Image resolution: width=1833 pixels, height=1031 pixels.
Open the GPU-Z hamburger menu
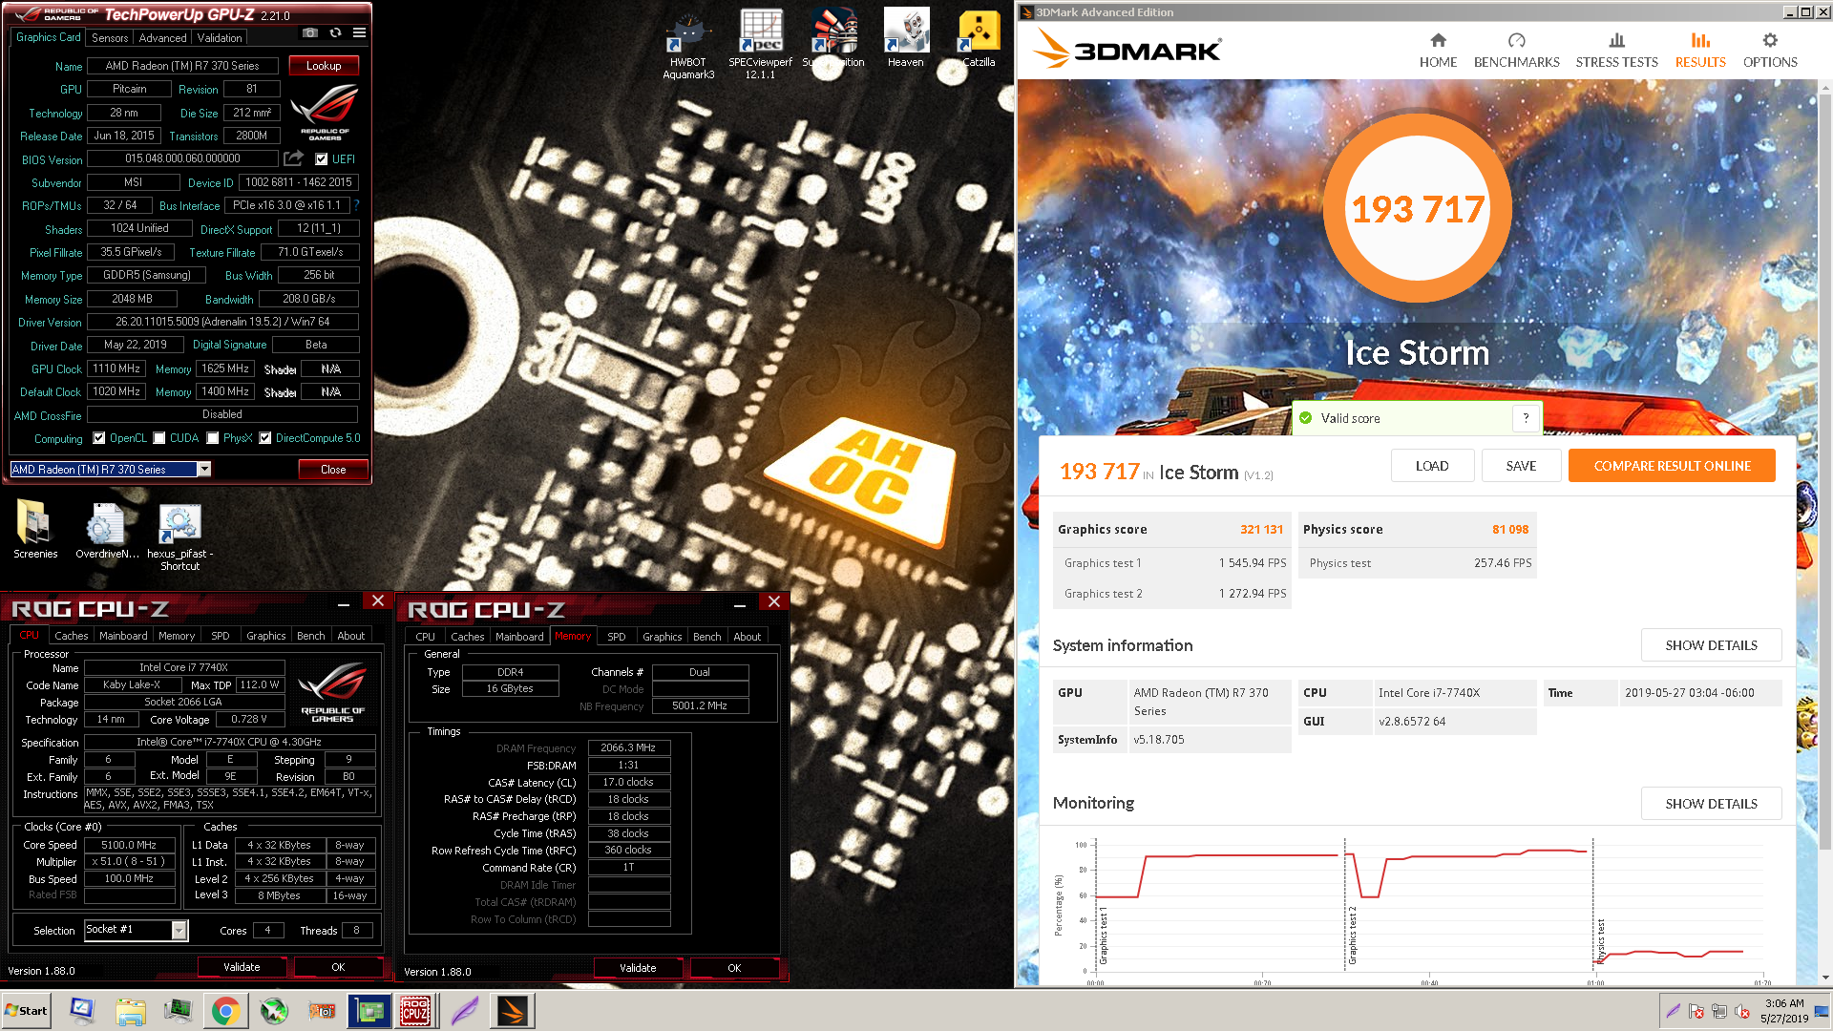pos(359,33)
